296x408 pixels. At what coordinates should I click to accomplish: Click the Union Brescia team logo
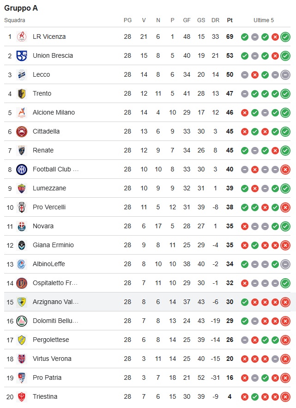[x=22, y=55]
